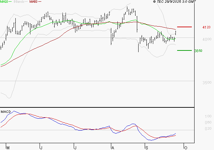The image size is (214, 150).
Task: Click the red resistance level 4123 label
Action: coord(206,27)
